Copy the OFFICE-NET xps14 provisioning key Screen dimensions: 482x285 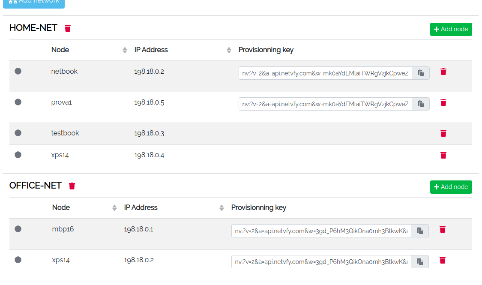pyautogui.click(x=419, y=261)
